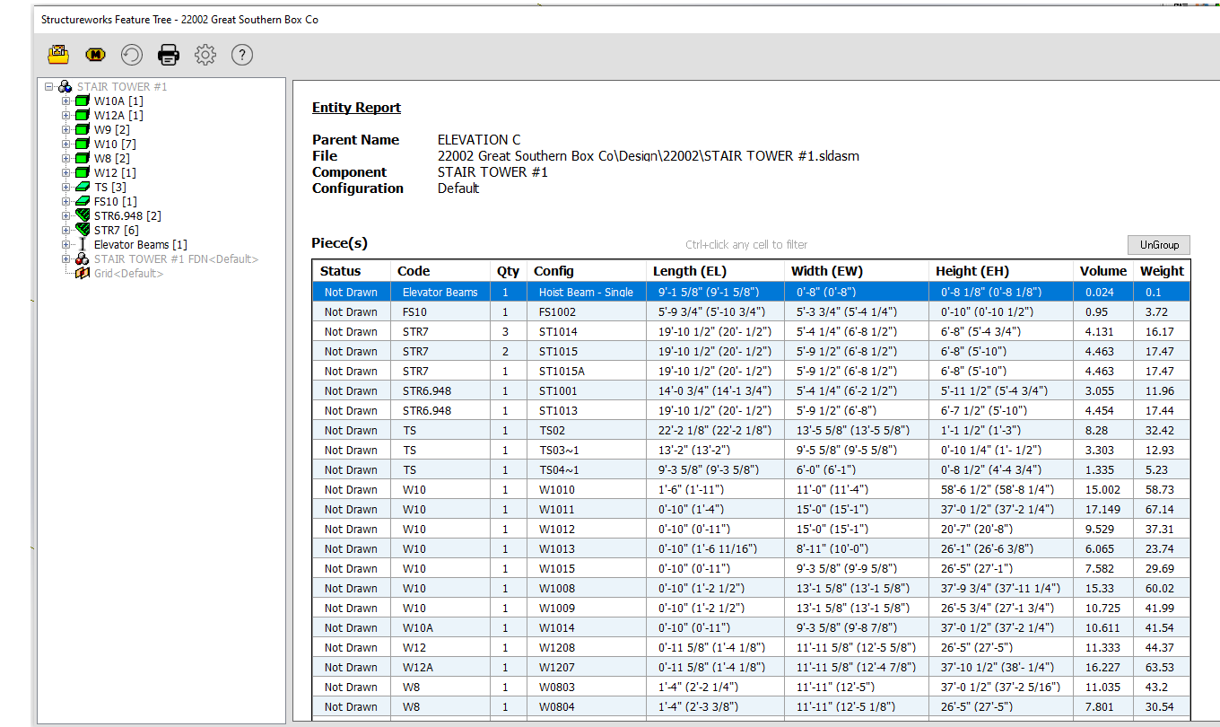Click the yellow M badge toolbar icon
The image size is (1220, 727).
pos(95,55)
